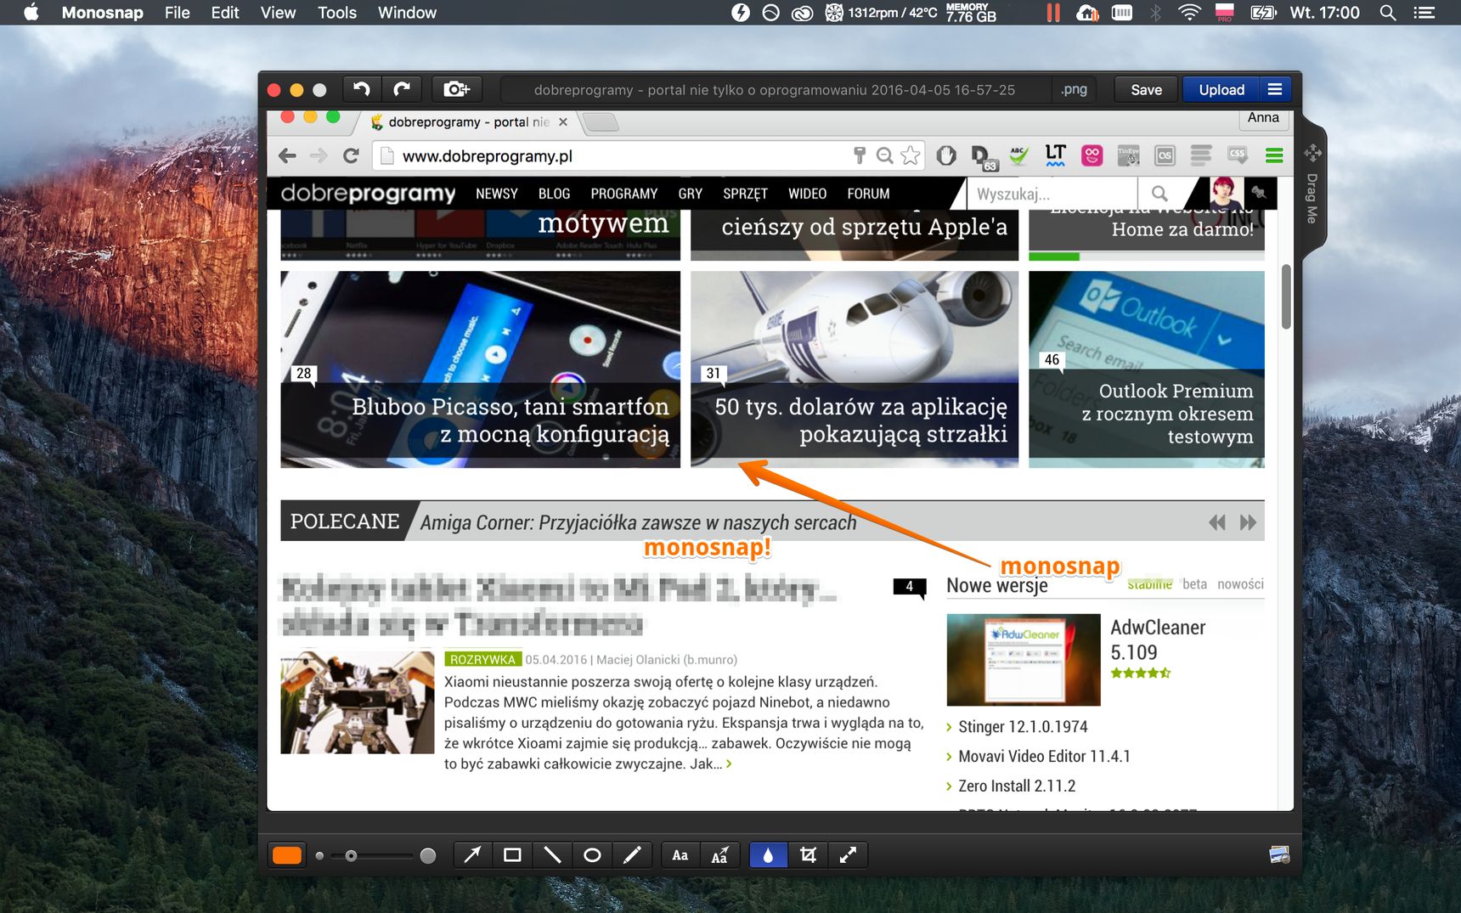Open the Apple menu
The image size is (1461, 913).
click(x=31, y=13)
